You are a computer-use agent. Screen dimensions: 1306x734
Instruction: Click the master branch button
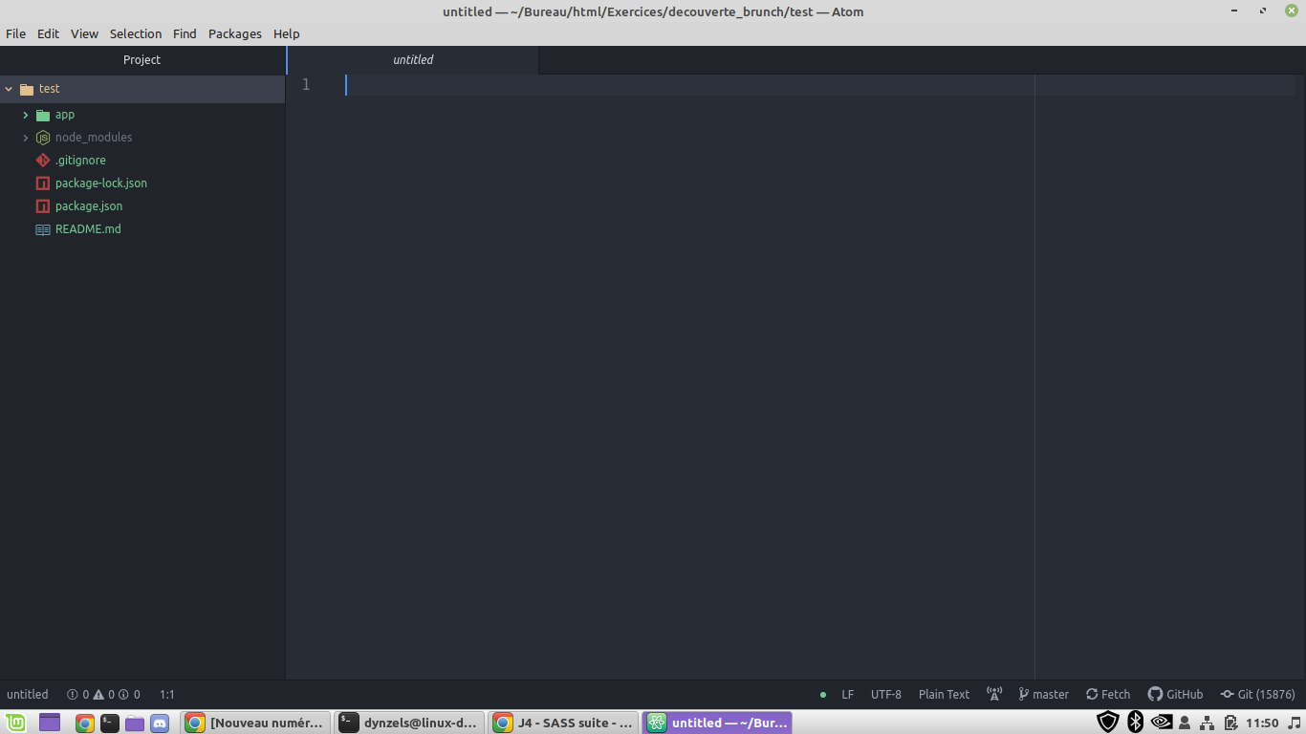[1044, 695]
